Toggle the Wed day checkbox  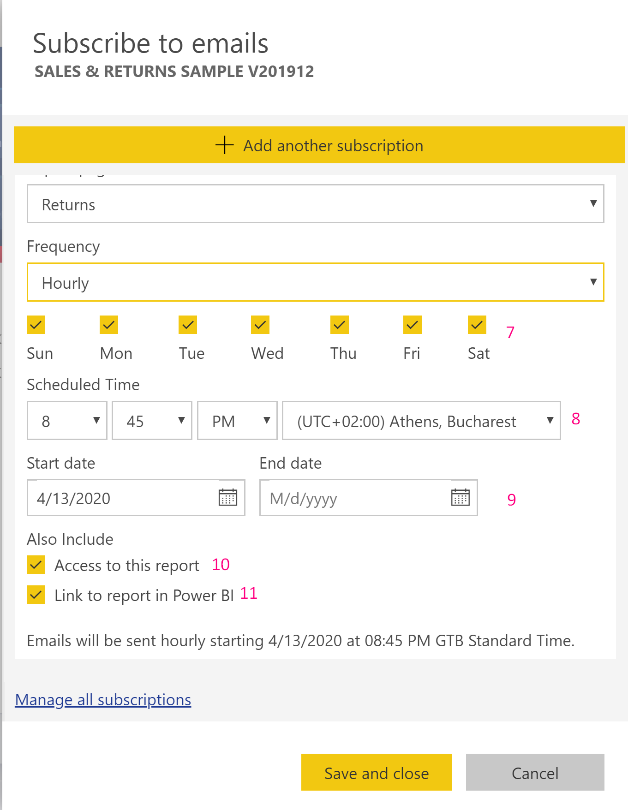tap(260, 325)
